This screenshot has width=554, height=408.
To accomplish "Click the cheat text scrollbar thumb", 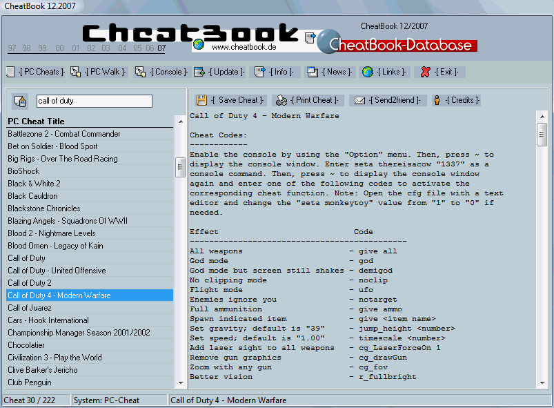I will click(x=542, y=135).
